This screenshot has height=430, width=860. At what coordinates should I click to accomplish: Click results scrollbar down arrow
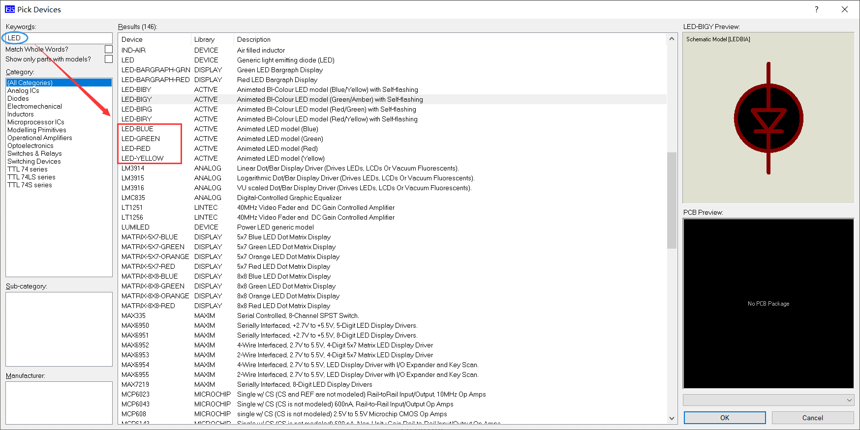pyautogui.click(x=672, y=418)
